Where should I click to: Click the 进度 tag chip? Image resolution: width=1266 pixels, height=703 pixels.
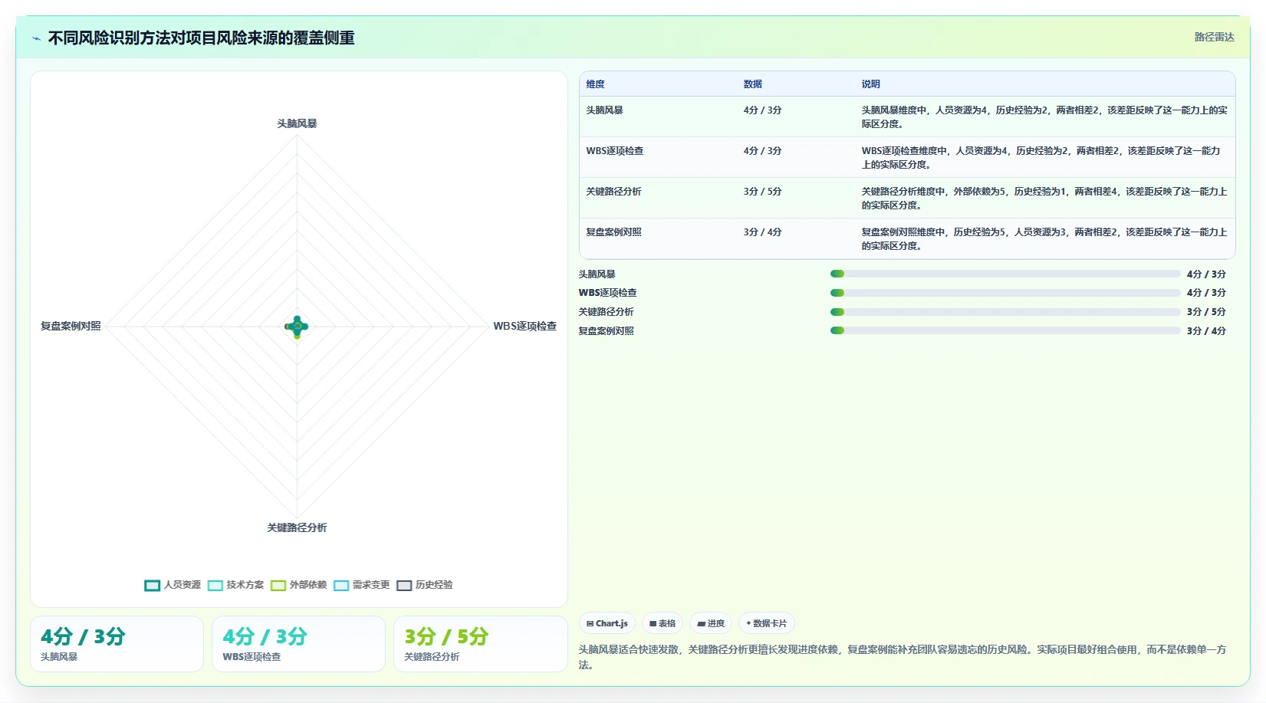(711, 623)
